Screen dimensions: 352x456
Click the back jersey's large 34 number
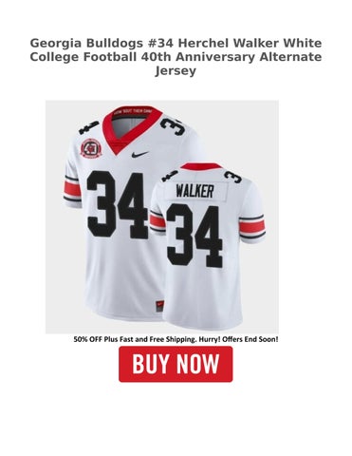(x=195, y=236)
